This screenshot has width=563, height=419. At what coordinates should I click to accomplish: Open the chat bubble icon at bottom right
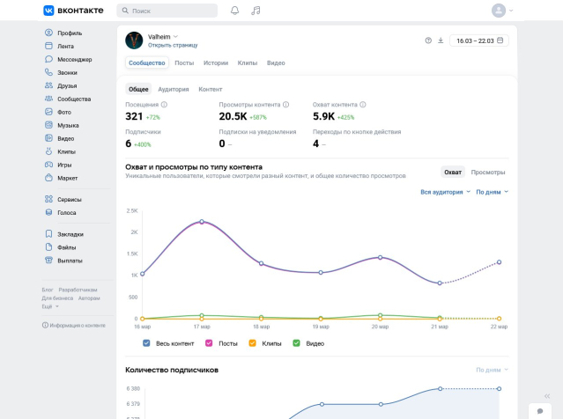click(x=539, y=411)
